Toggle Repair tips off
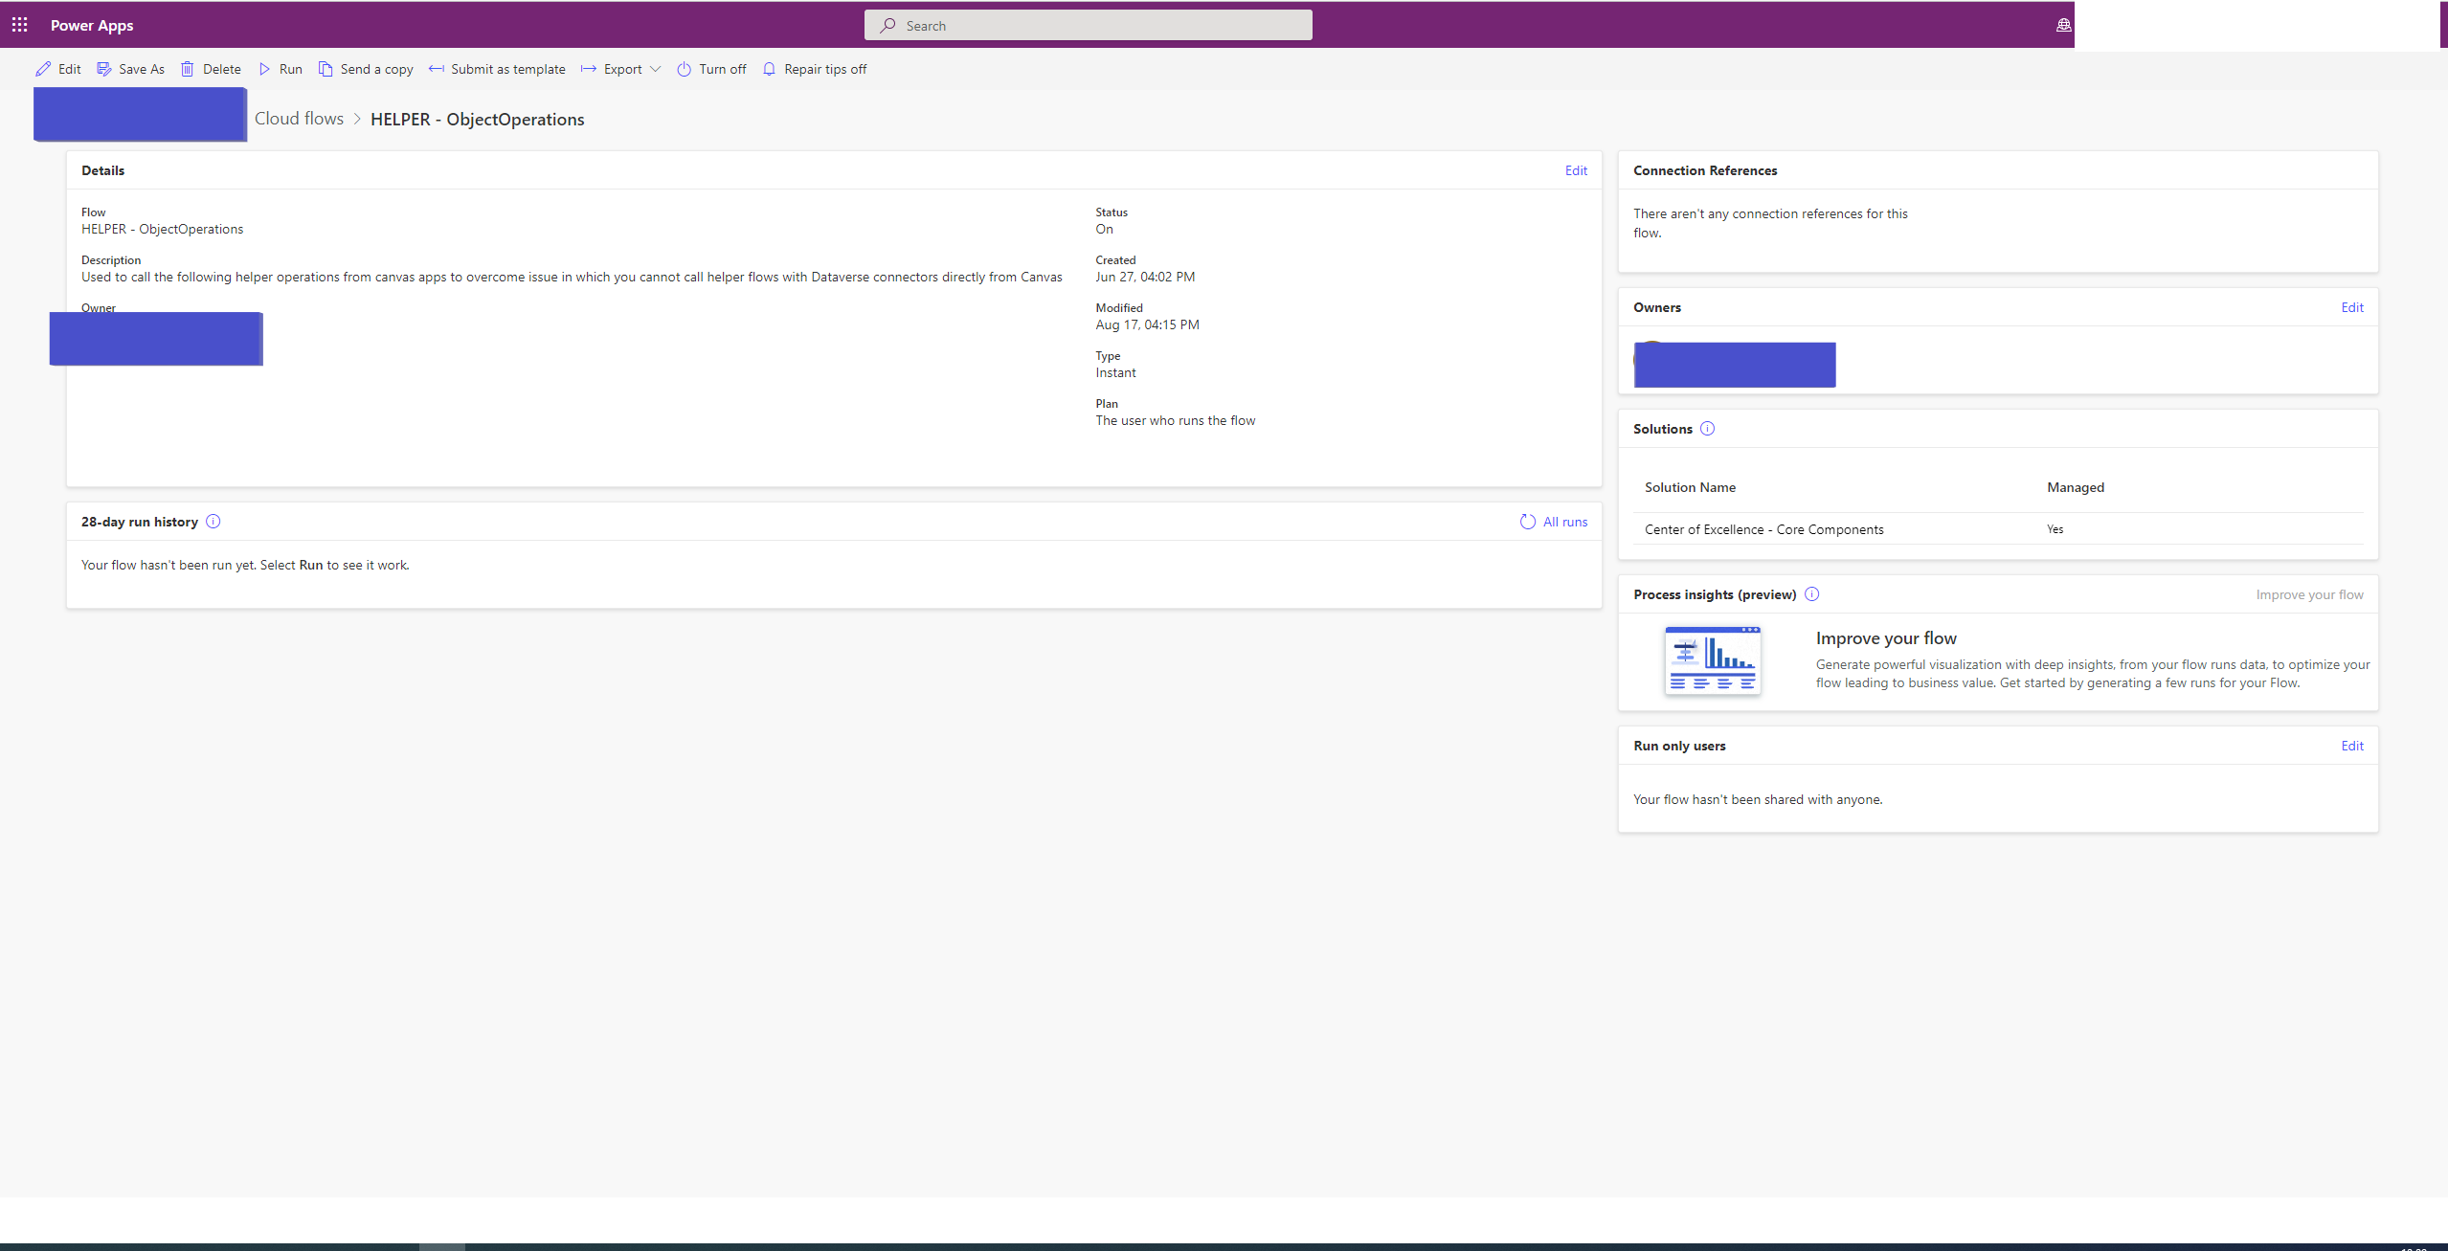Image resolution: width=2448 pixels, height=1251 pixels. (x=815, y=69)
